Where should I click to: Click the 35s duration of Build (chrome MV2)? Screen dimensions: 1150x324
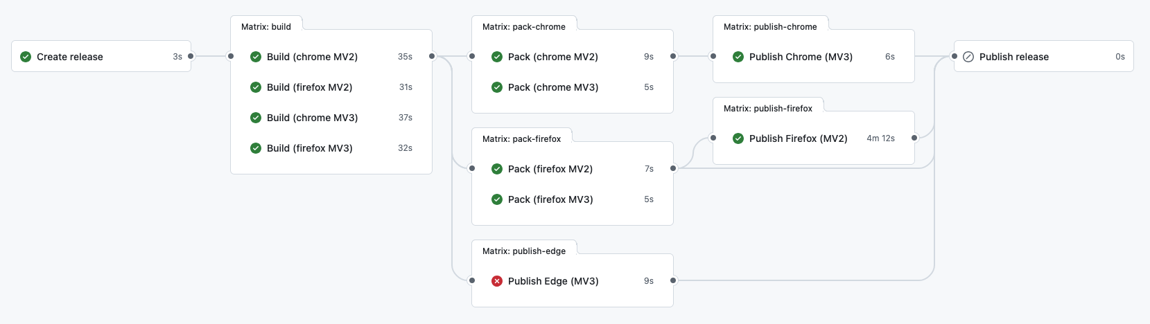[405, 57]
